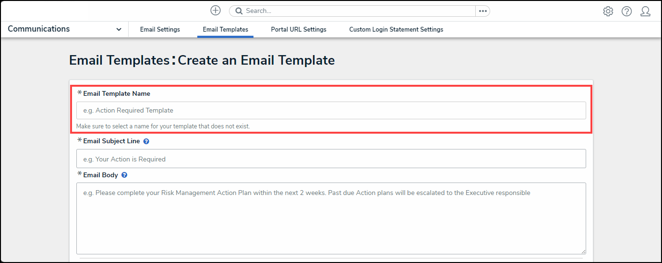662x263 pixels.
Task: Click the Email Subject Line label text
Action: pos(111,141)
